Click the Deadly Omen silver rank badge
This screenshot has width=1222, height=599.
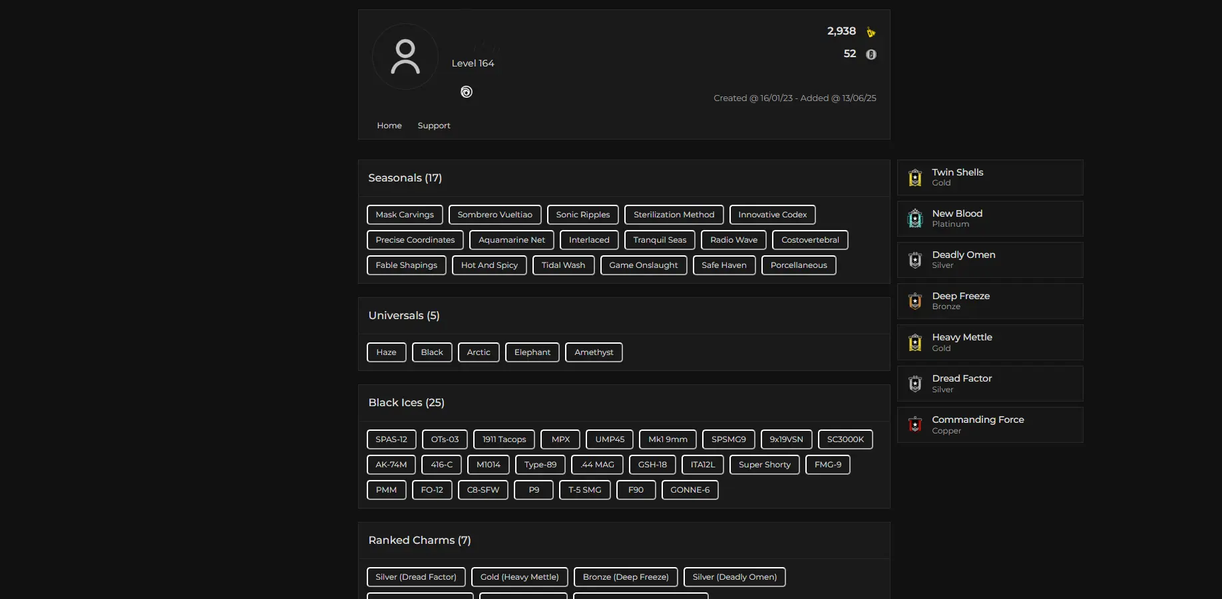click(x=915, y=260)
